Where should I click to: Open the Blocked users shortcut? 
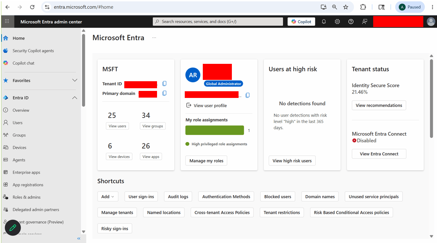278,197
